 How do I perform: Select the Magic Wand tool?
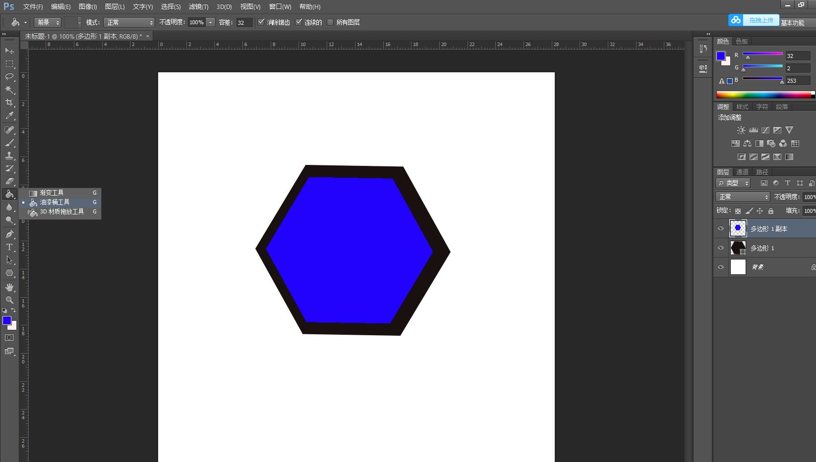coord(9,90)
